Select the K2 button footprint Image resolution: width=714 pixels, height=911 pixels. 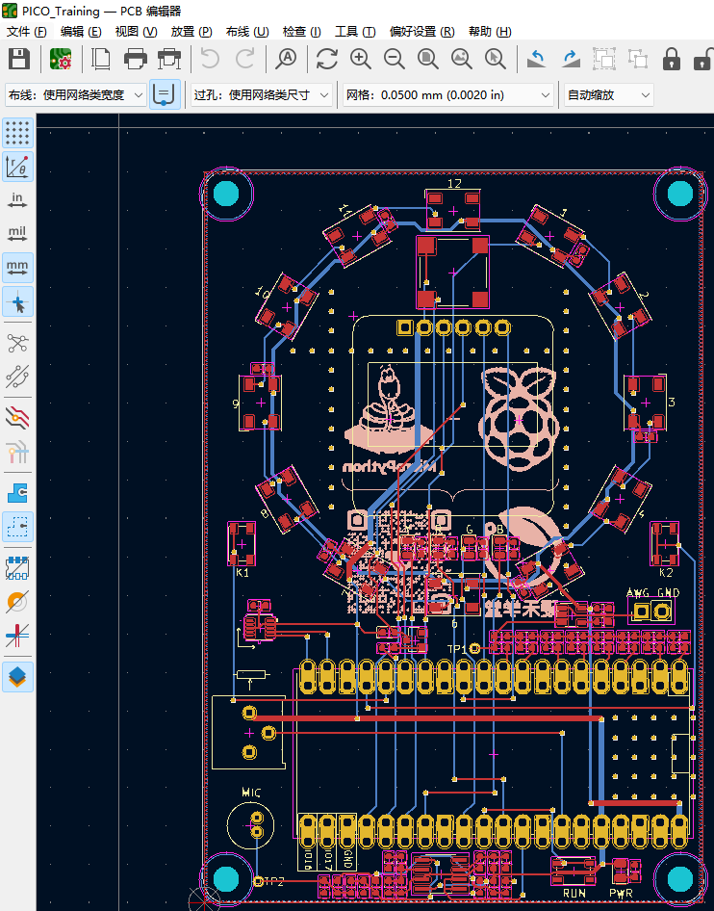pos(665,544)
